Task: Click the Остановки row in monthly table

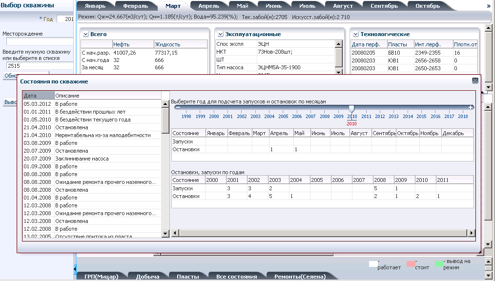Action: click(322, 149)
